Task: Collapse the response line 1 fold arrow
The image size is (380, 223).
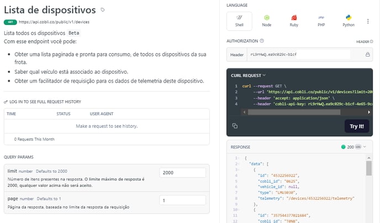Action: [240, 158]
